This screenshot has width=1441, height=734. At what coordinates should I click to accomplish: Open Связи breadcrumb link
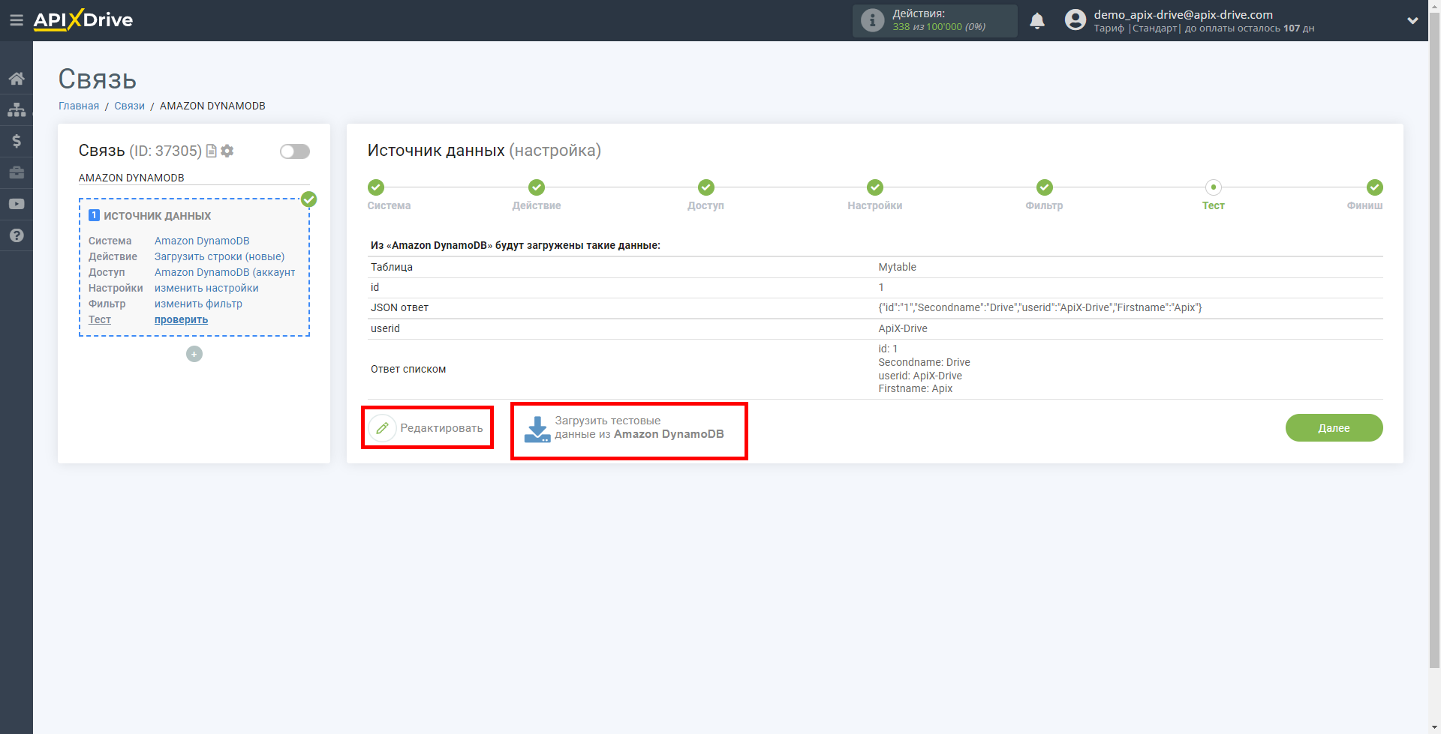point(129,106)
